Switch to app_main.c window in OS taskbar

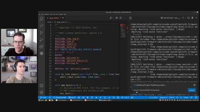[105, 100]
